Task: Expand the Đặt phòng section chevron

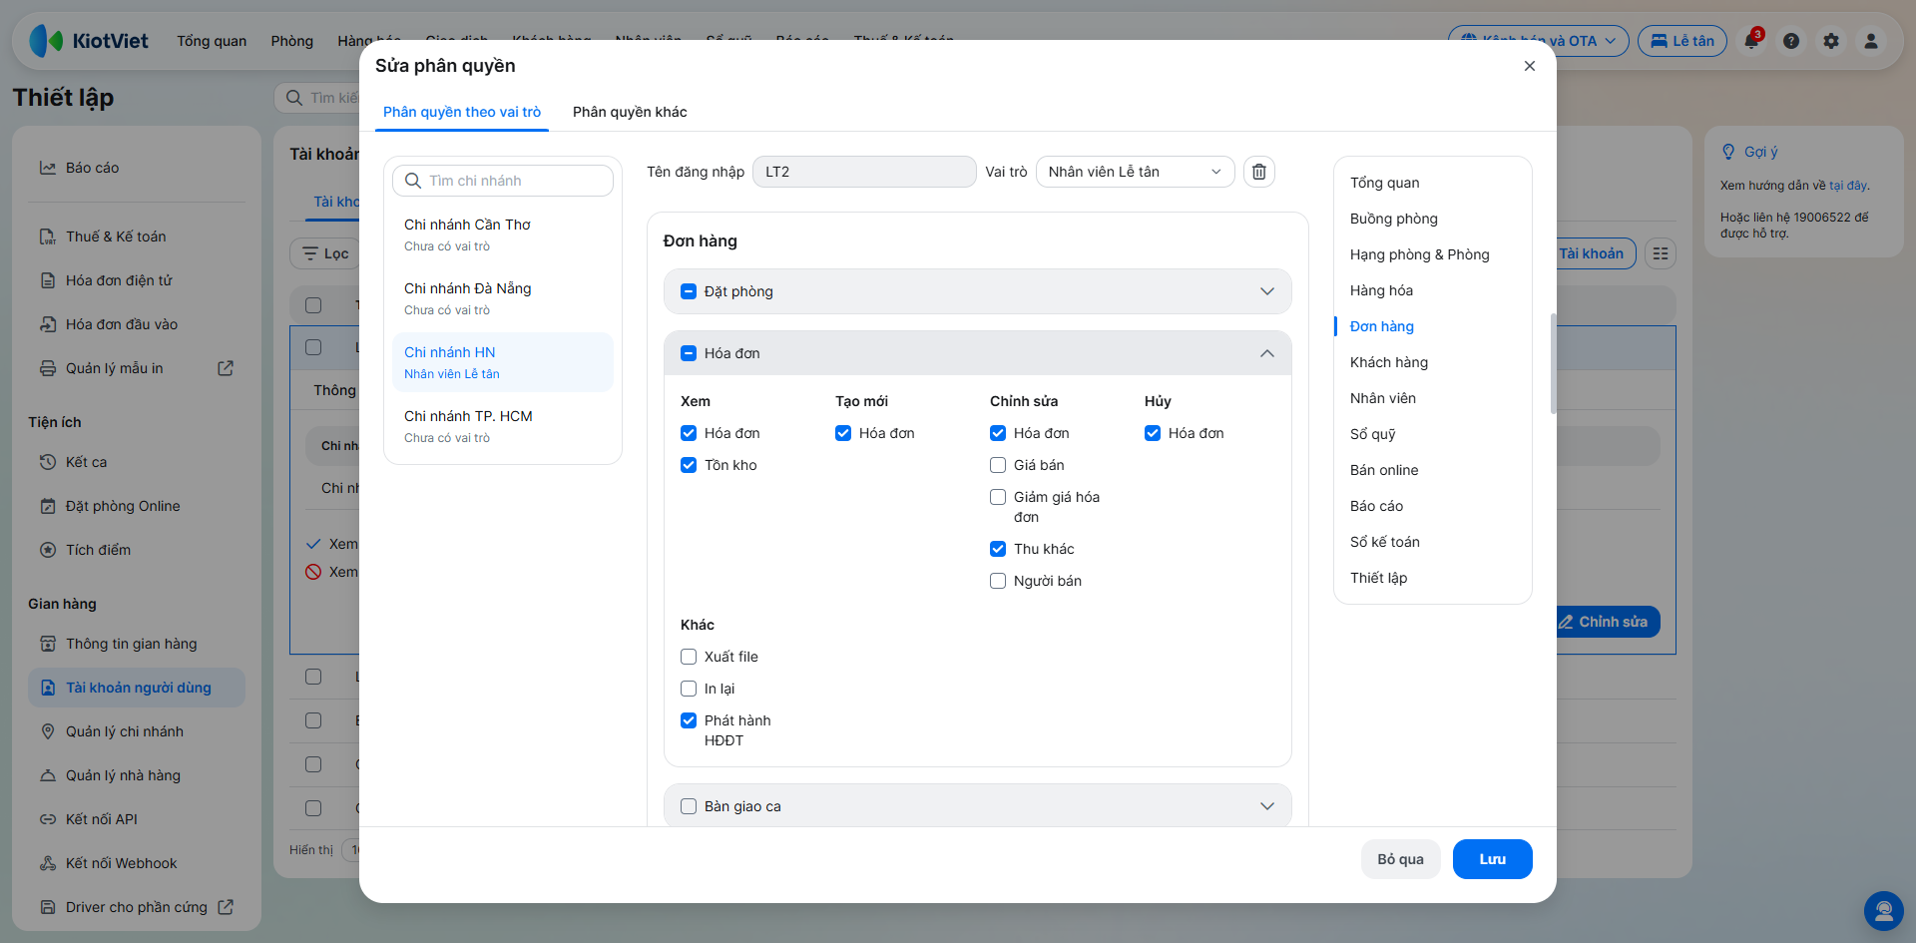Action: click(x=1267, y=291)
